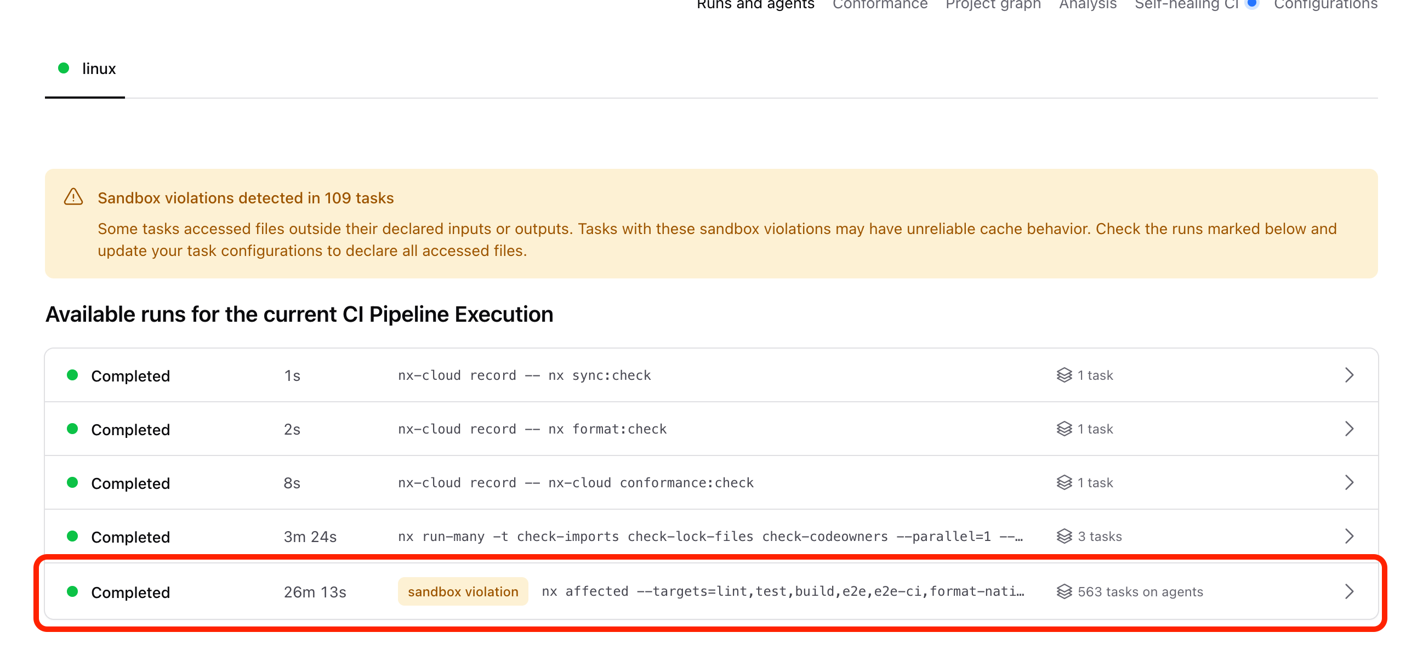
Task: Switch to the Conformance tab
Action: (x=880, y=4)
